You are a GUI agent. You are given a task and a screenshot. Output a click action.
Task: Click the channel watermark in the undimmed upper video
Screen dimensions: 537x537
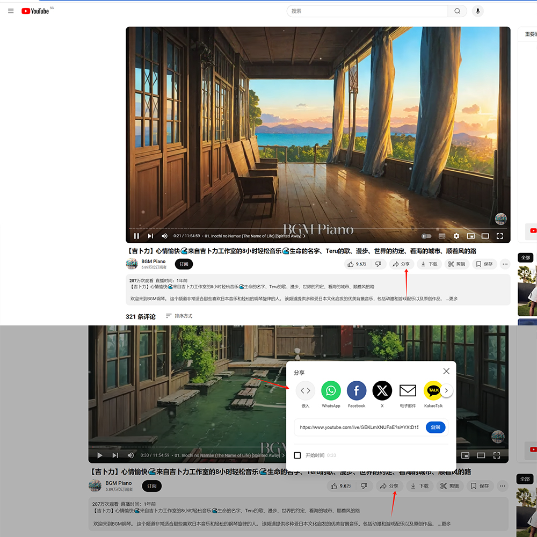pos(500,219)
